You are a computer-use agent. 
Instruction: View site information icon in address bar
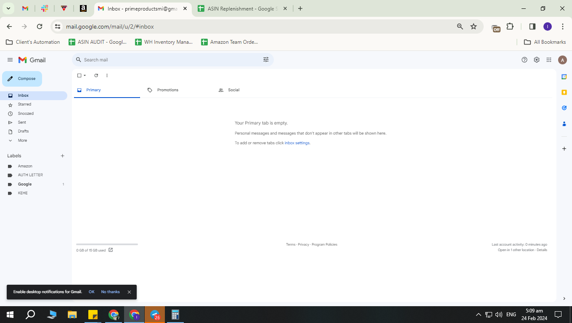click(58, 26)
